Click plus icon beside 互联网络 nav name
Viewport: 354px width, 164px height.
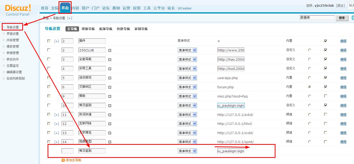coord(110,124)
